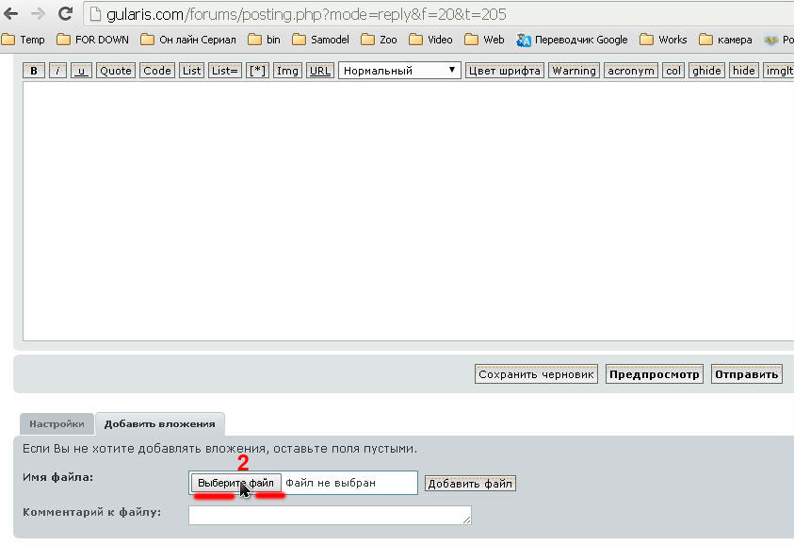
Task: Apply underline with u button
Action: coord(81,71)
